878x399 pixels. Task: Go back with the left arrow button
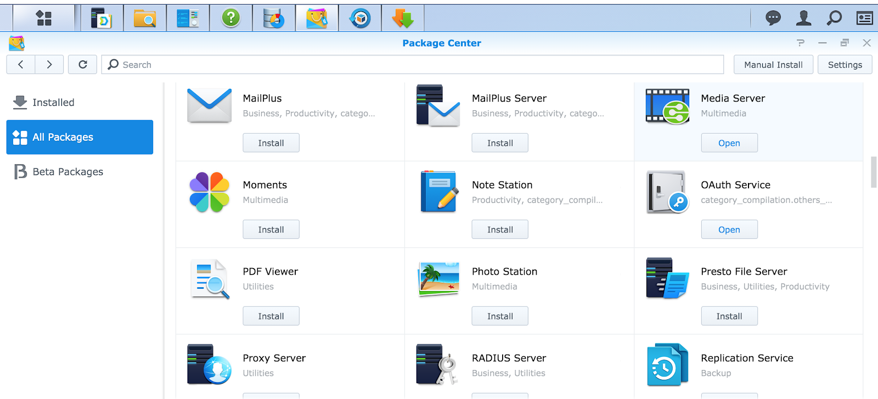[21, 65]
